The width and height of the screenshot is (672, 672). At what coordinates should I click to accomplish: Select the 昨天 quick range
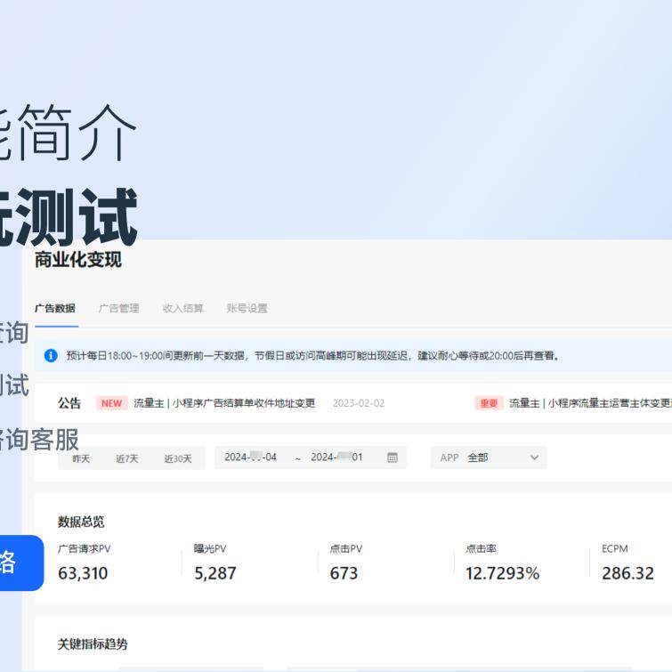pos(81,458)
